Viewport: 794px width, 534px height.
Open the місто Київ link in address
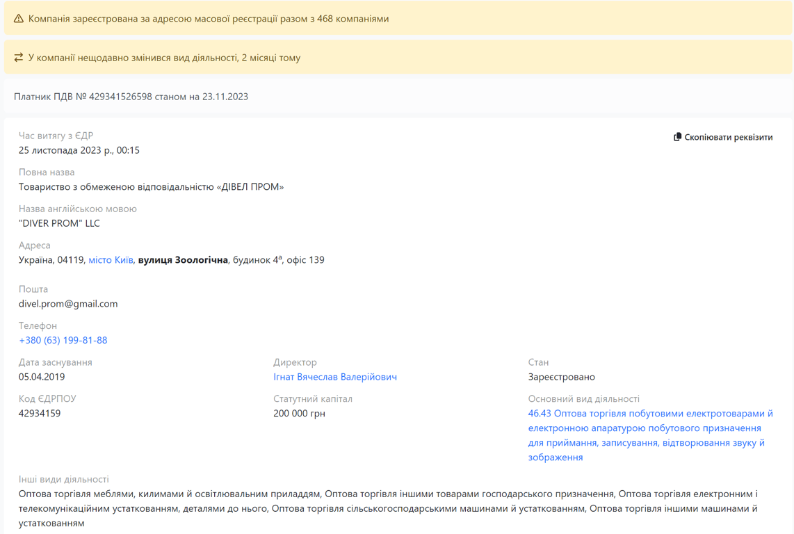click(111, 260)
